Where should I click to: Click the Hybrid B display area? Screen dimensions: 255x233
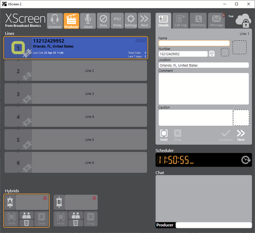click(x=81, y=202)
